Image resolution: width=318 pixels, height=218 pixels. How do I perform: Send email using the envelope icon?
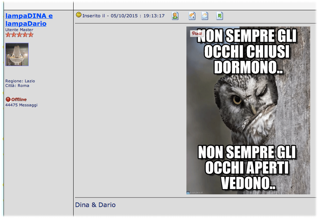205,16
